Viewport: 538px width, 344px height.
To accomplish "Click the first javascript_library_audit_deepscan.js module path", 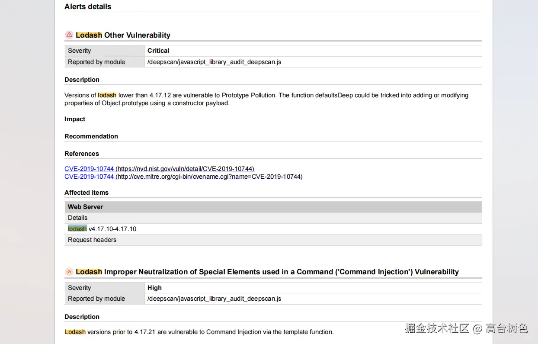I will [214, 62].
